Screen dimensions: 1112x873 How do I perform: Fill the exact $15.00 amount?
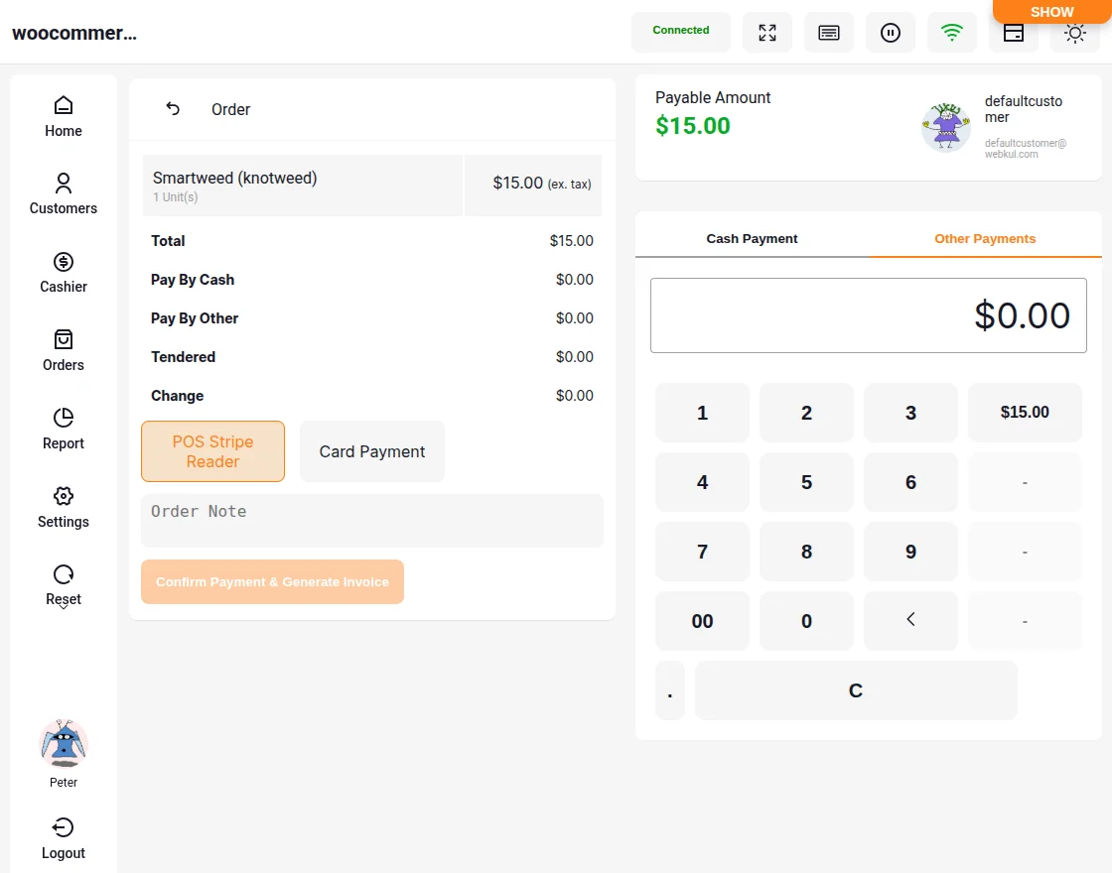pos(1025,412)
